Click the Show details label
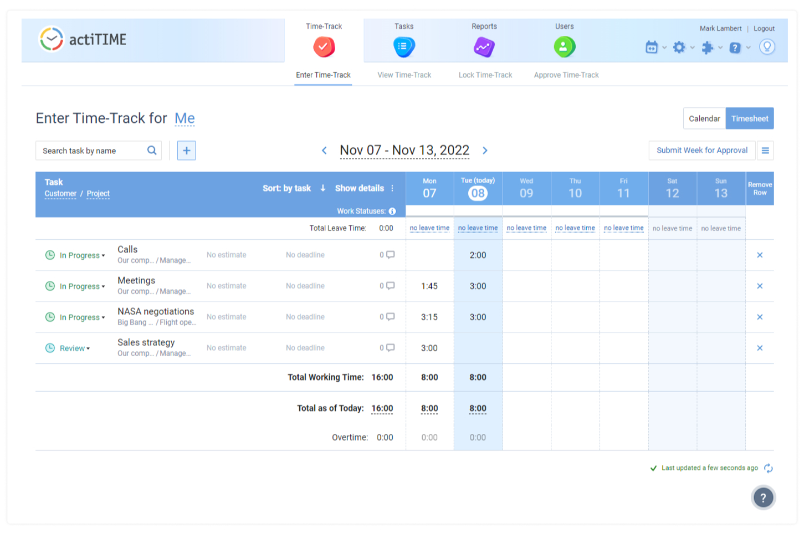Screen dimensions: 804x536 pyautogui.click(x=360, y=188)
